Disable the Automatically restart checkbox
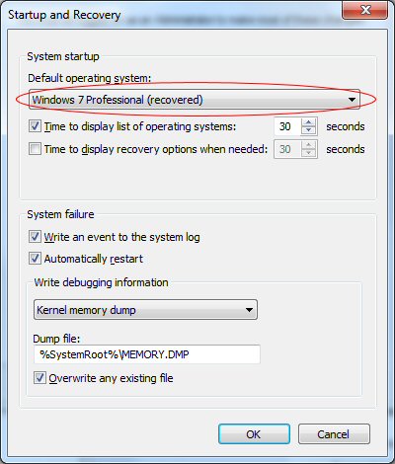 (35, 259)
